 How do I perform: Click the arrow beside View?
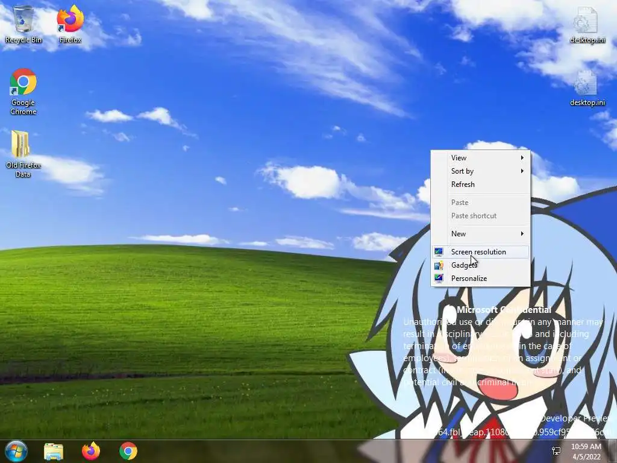[522, 158]
